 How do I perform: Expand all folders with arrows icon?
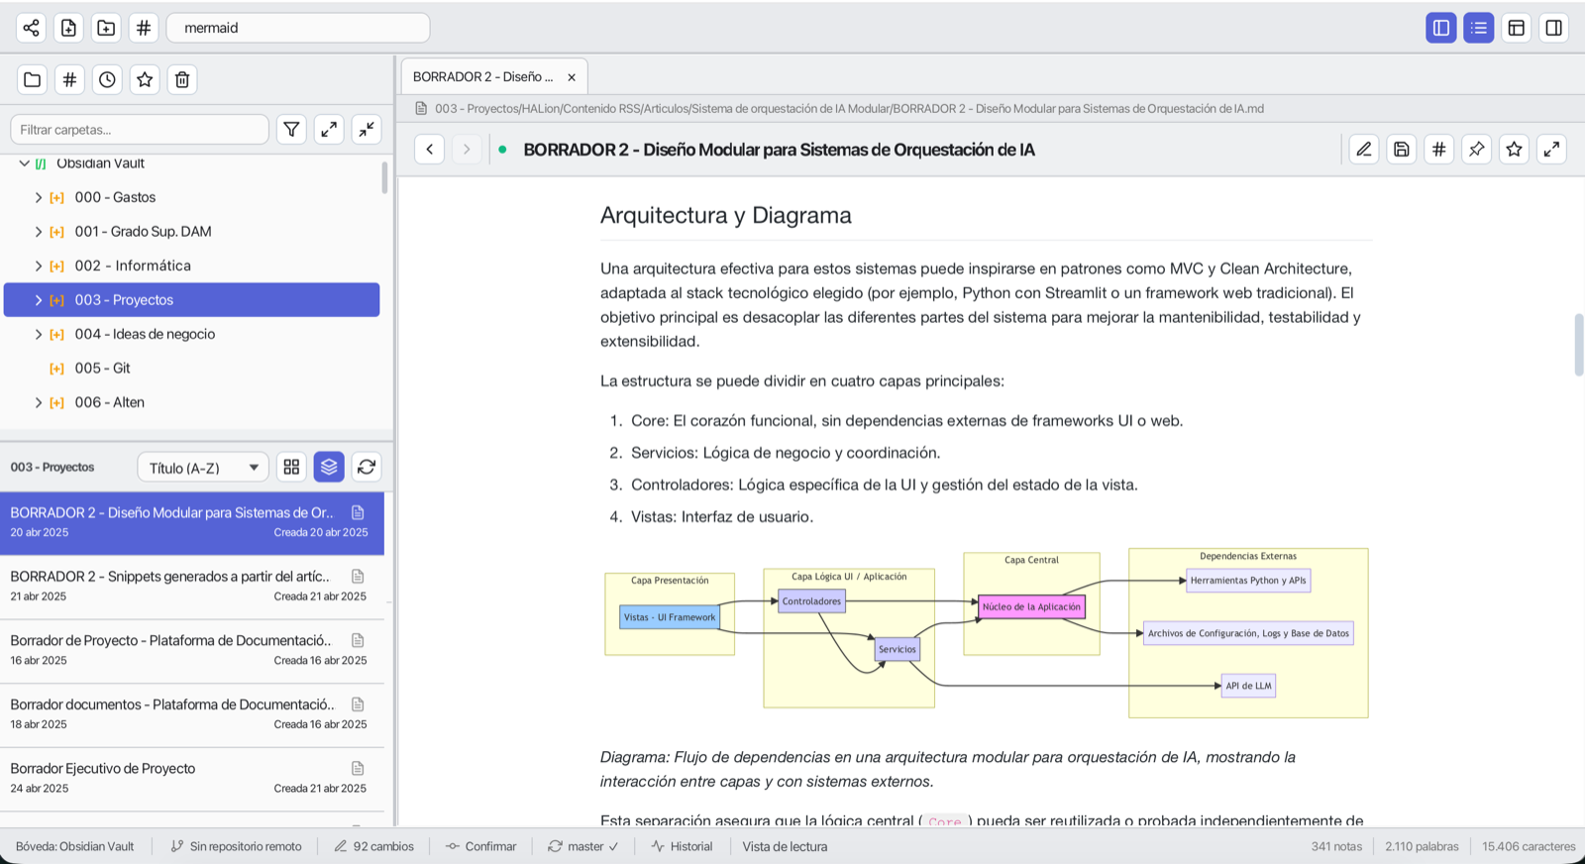329,130
